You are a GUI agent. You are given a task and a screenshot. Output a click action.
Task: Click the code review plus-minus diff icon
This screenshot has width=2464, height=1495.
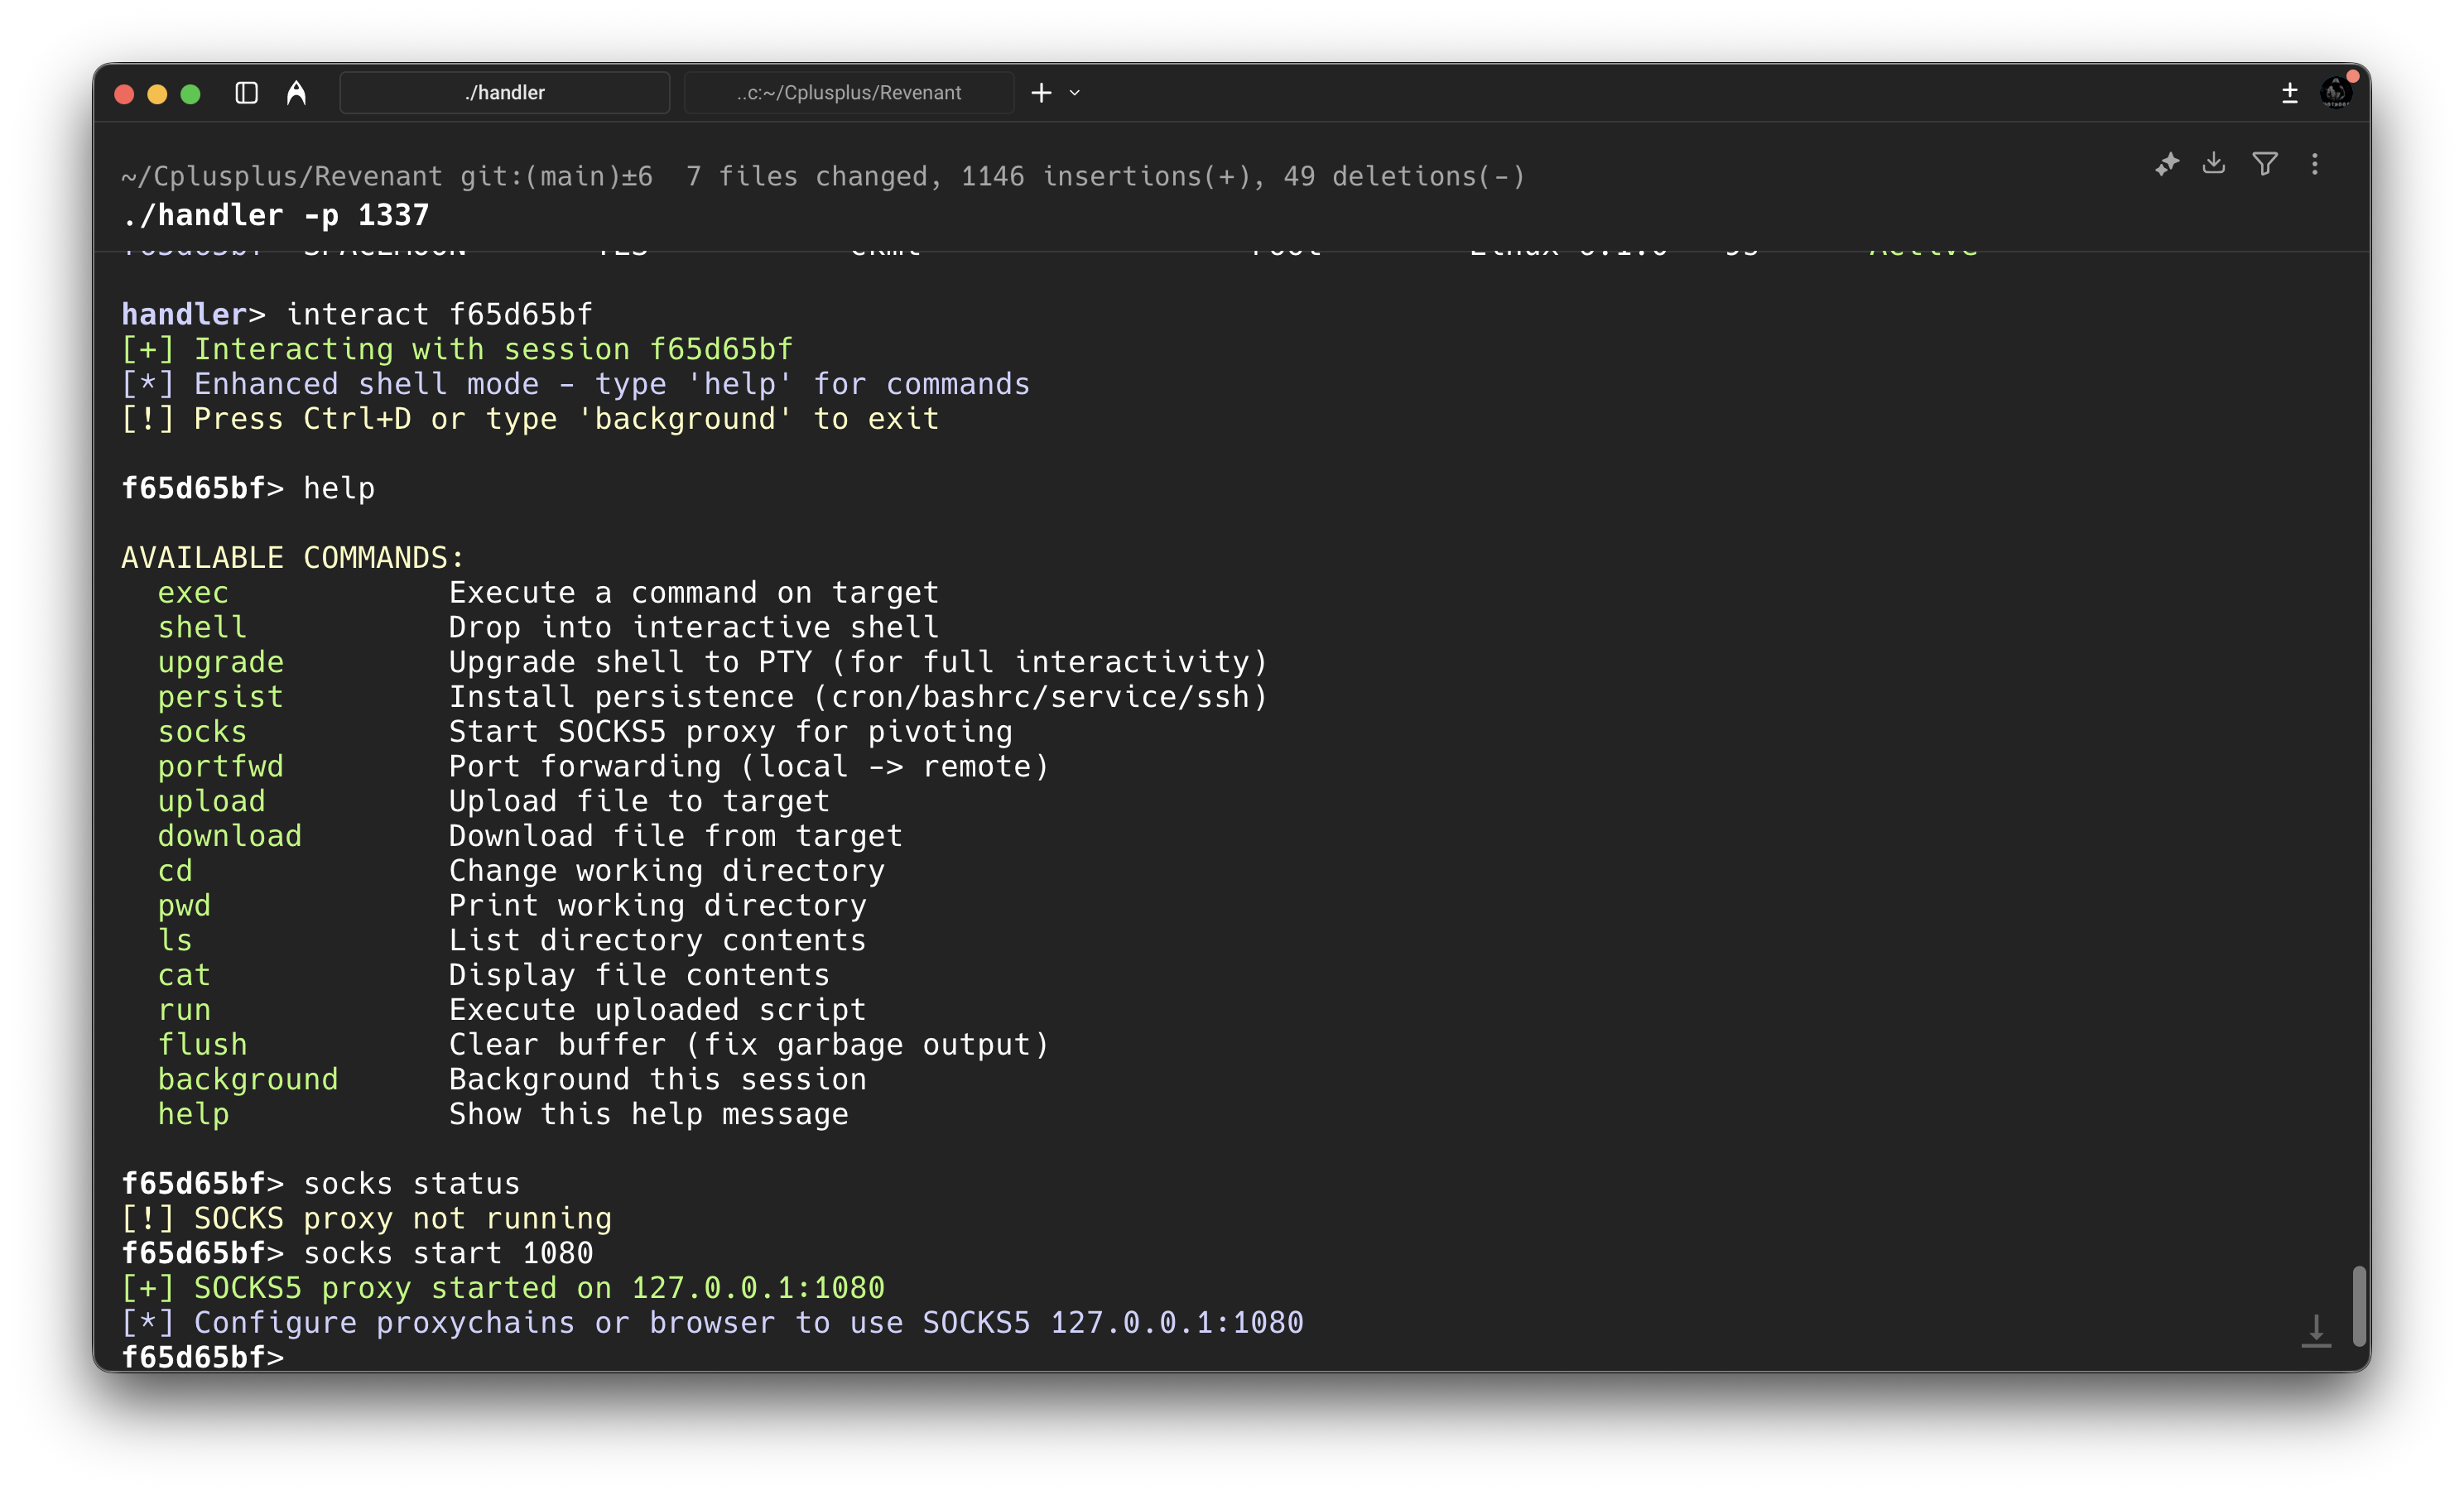(x=2289, y=93)
